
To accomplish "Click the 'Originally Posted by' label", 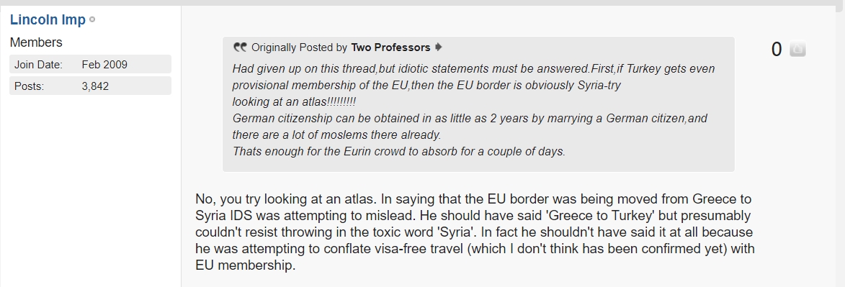I will pyautogui.click(x=299, y=47).
